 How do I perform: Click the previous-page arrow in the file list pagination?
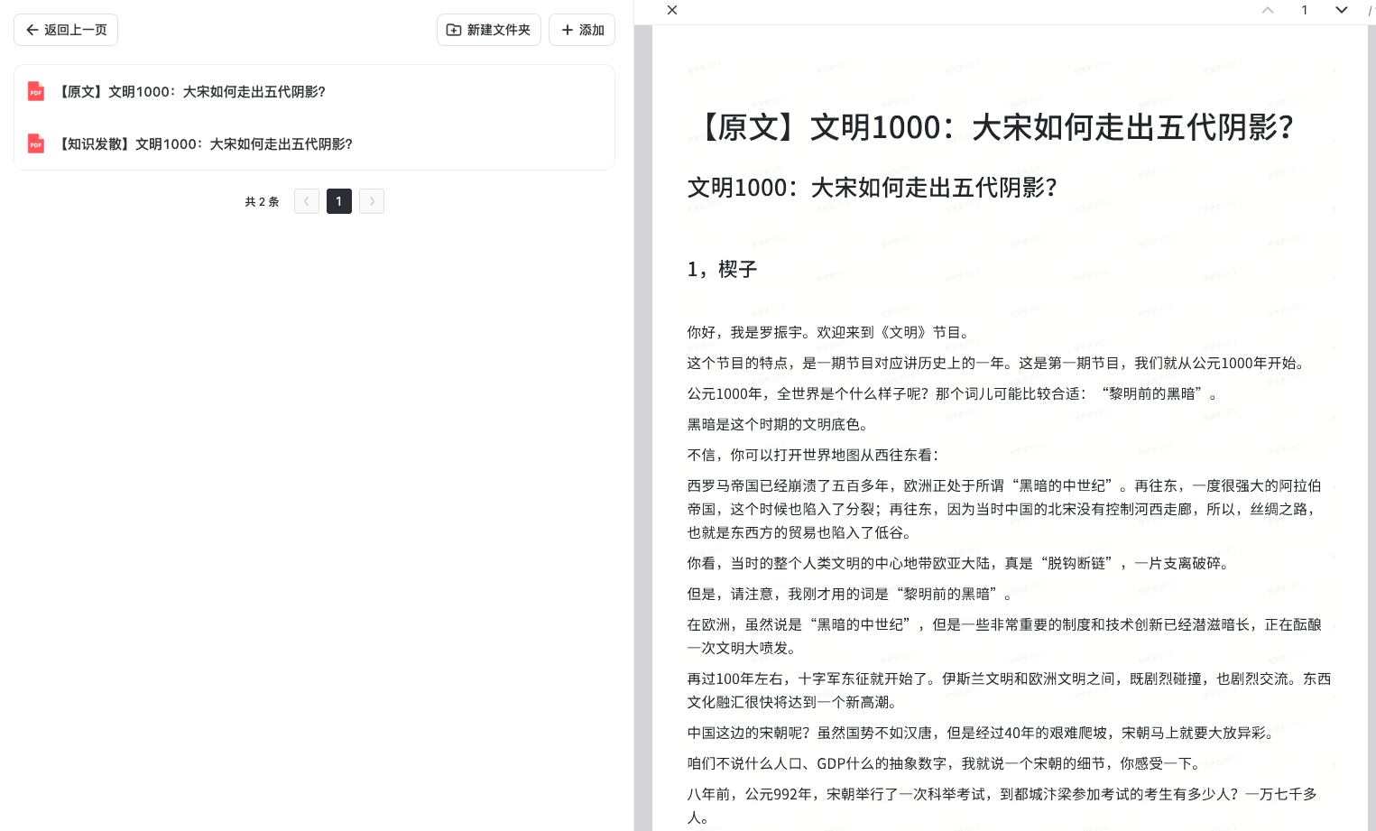tap(307, 201)
